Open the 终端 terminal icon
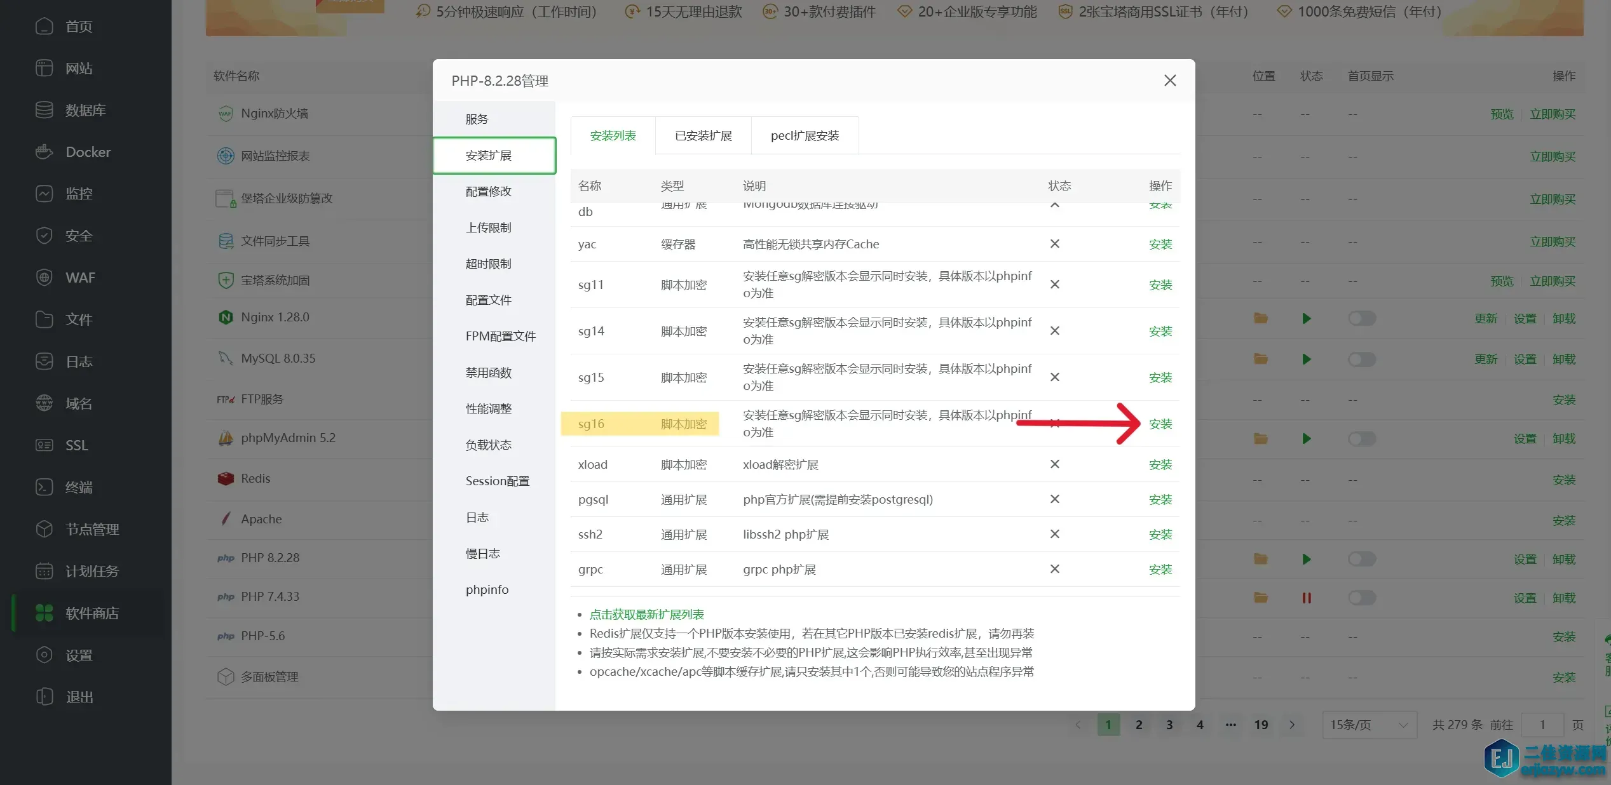The image size is (1611, 785). click(x=44, y=487)
